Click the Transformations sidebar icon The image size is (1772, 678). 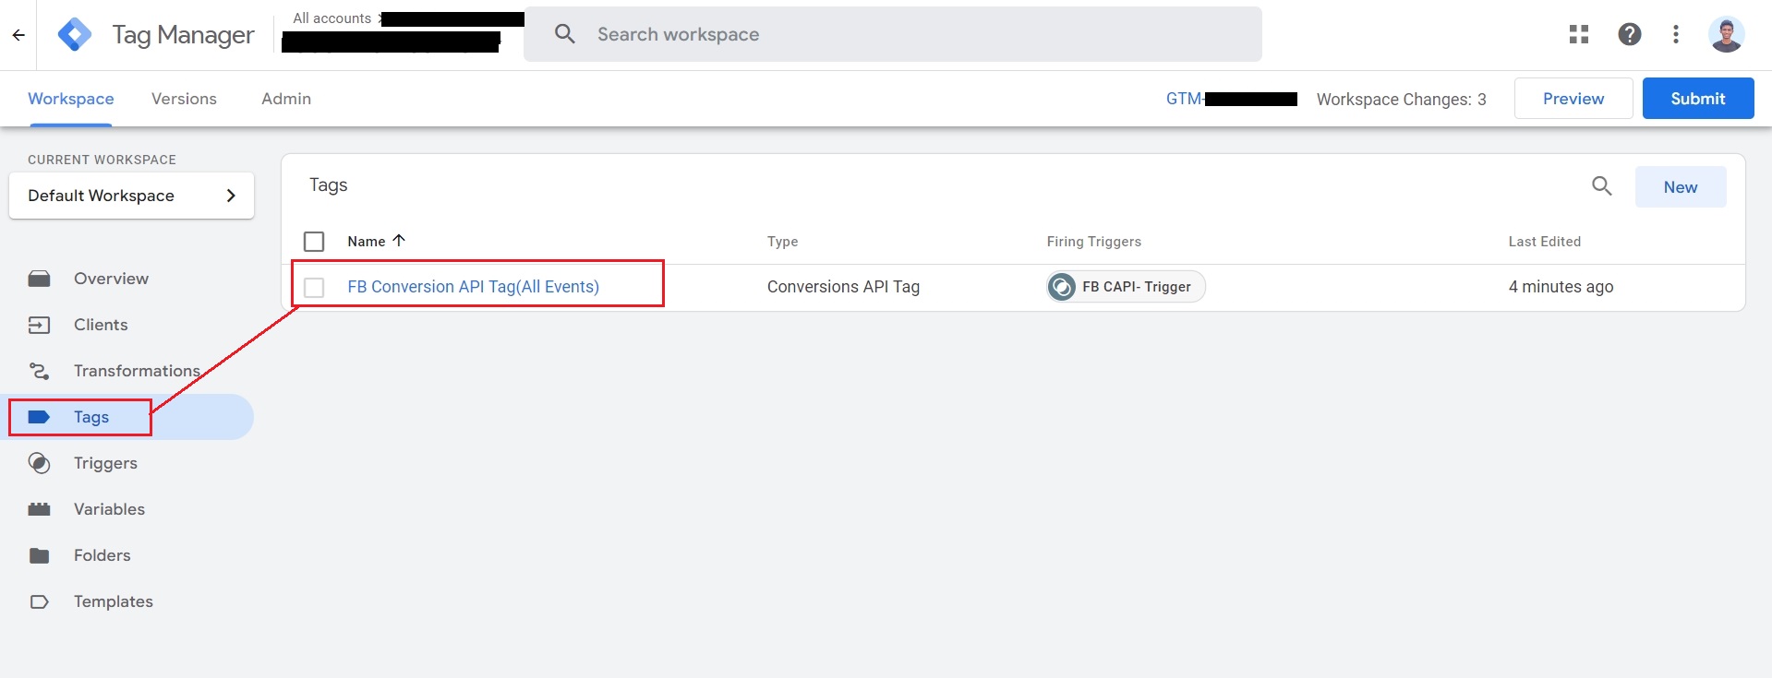coord(39,371)
